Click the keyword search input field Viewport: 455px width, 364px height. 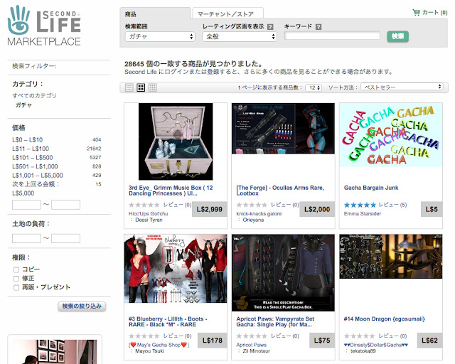[x=332, y=36]
